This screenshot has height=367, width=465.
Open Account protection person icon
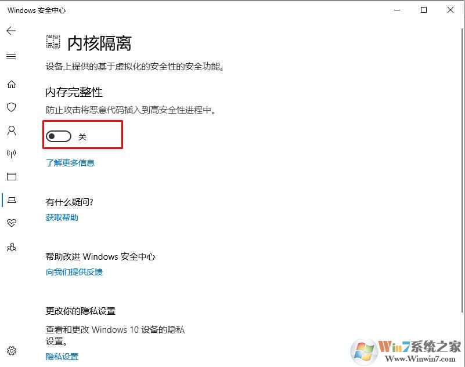[12, 130]
